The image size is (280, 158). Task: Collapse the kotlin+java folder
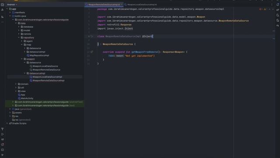10,16
